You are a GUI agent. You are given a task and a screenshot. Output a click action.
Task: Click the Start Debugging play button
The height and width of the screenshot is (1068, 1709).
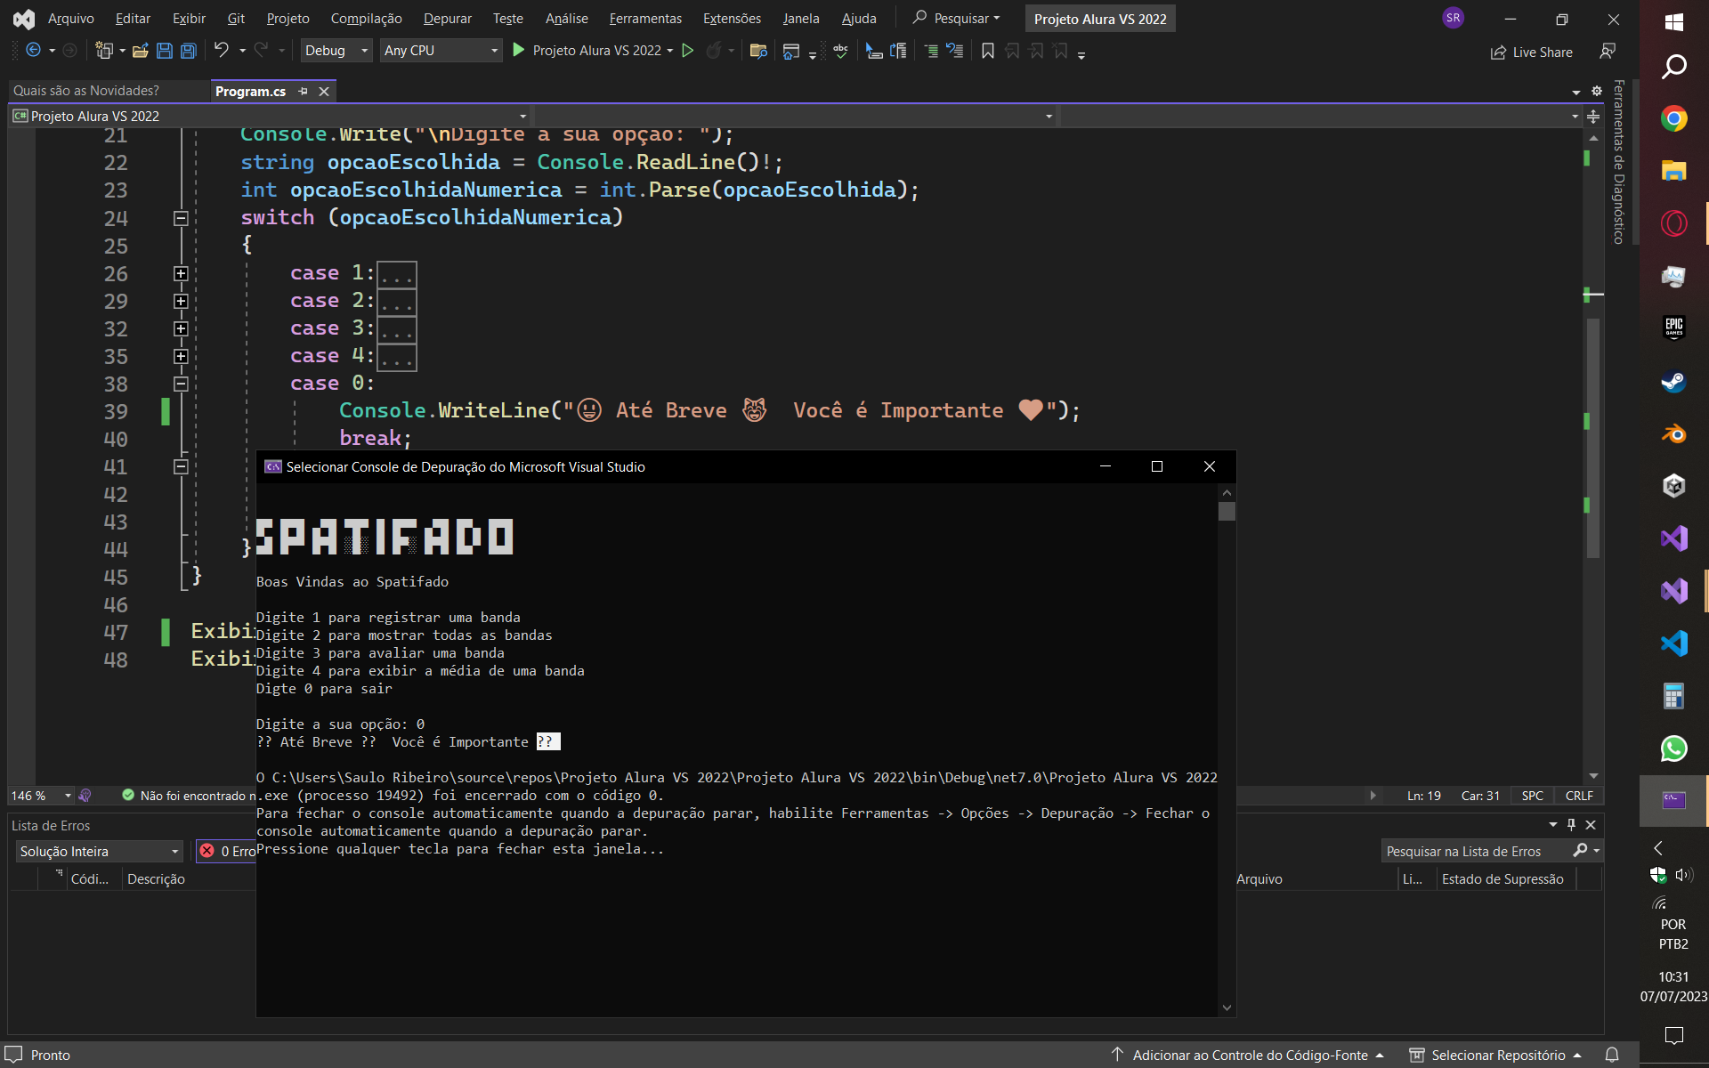coord(518,51)
